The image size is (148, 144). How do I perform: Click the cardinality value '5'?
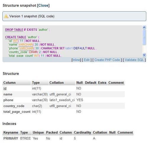(x=75, y=138)
